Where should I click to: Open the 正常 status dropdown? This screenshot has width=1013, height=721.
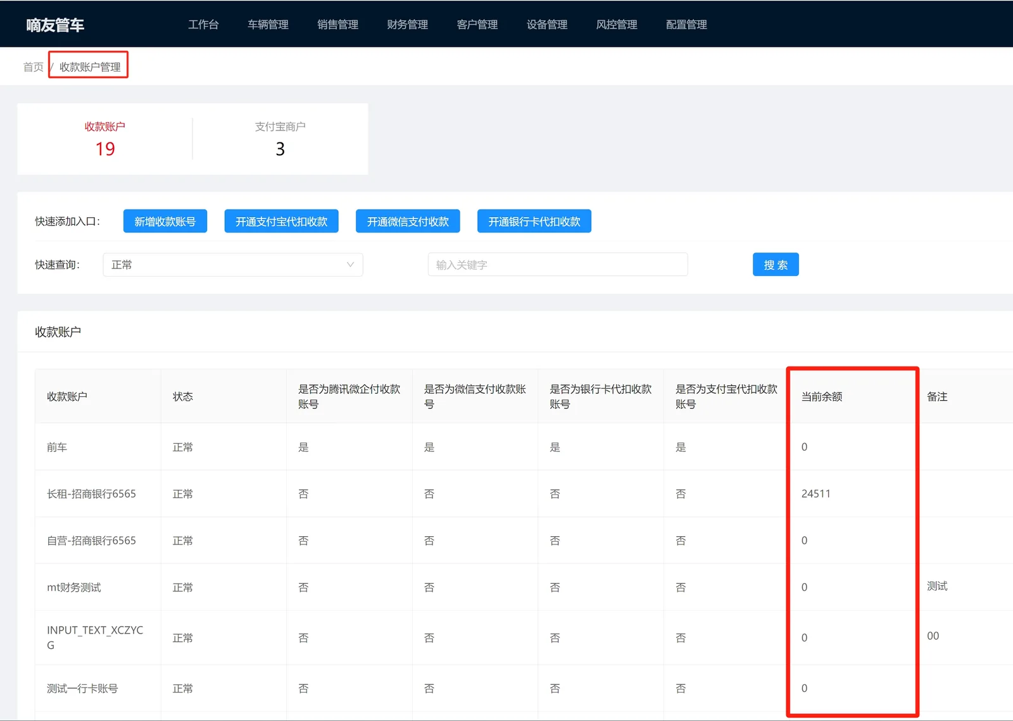click(233, 265)
